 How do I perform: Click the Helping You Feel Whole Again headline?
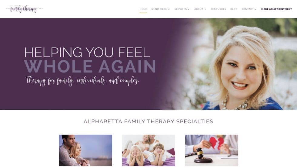(90, 60)
